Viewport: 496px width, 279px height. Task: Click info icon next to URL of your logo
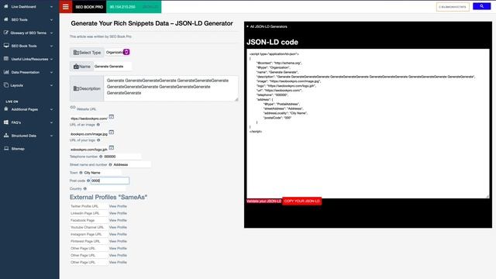coord(98,140)
